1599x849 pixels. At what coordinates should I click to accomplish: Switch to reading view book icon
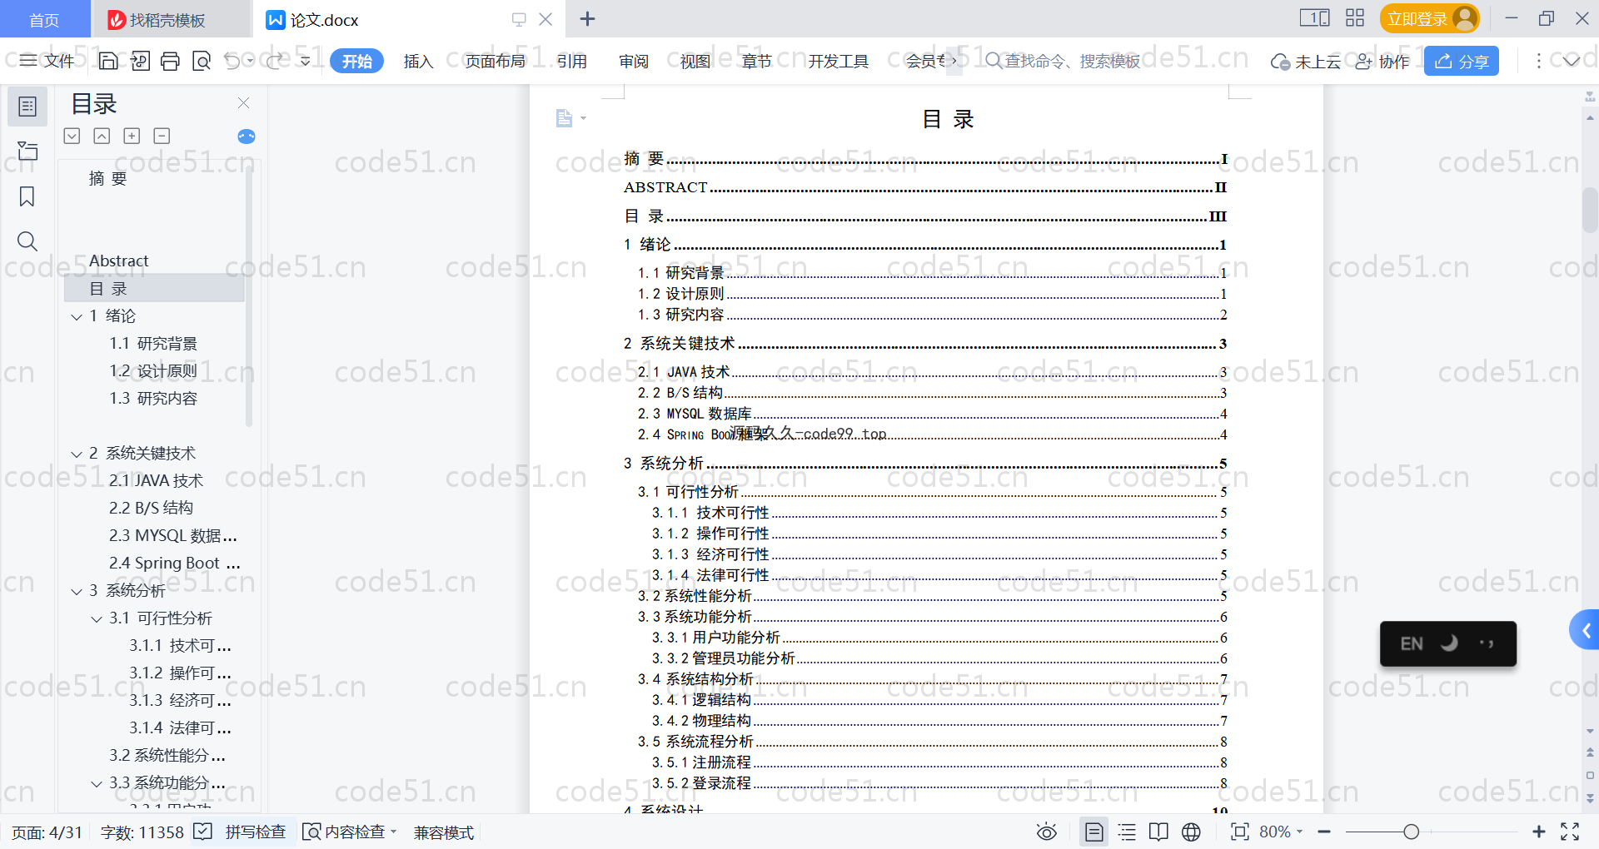1158,832
